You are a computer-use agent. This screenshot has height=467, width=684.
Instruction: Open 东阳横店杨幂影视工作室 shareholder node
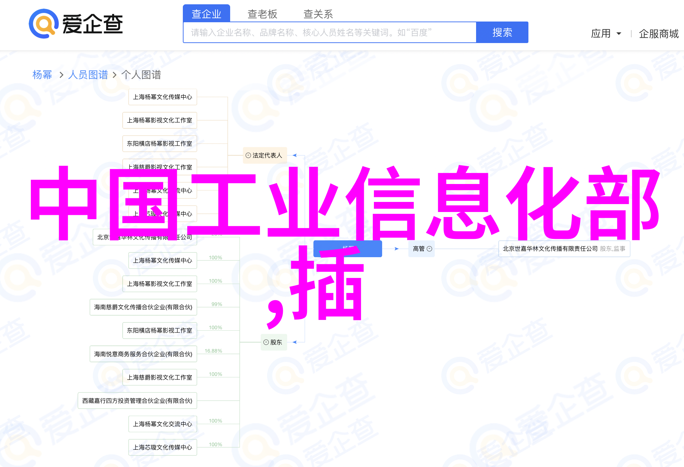point(160,330)
